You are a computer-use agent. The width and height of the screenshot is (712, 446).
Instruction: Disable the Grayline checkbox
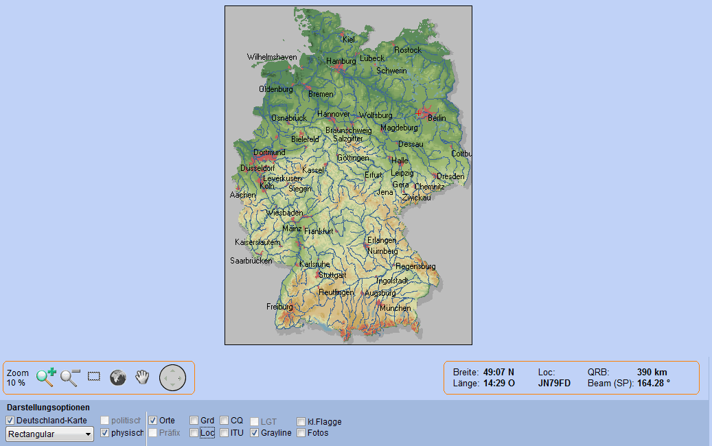click(254, 433)
